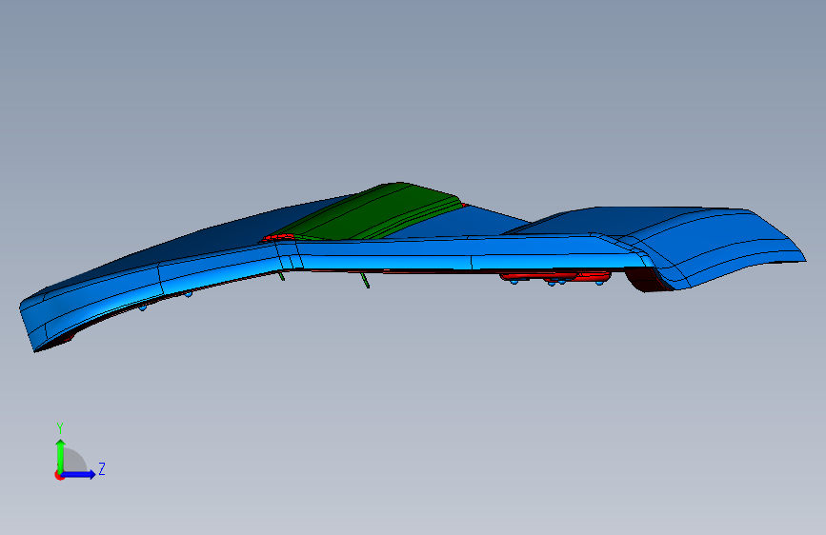This screenshot has width=826, height=535.
Task: Select the red bracket under the model
Action: (554, 276)
